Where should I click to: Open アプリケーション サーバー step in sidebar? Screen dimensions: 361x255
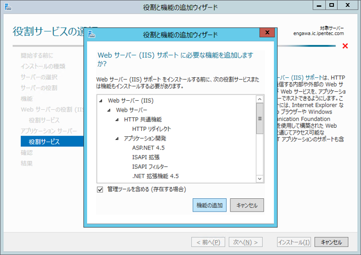(49, 131)
